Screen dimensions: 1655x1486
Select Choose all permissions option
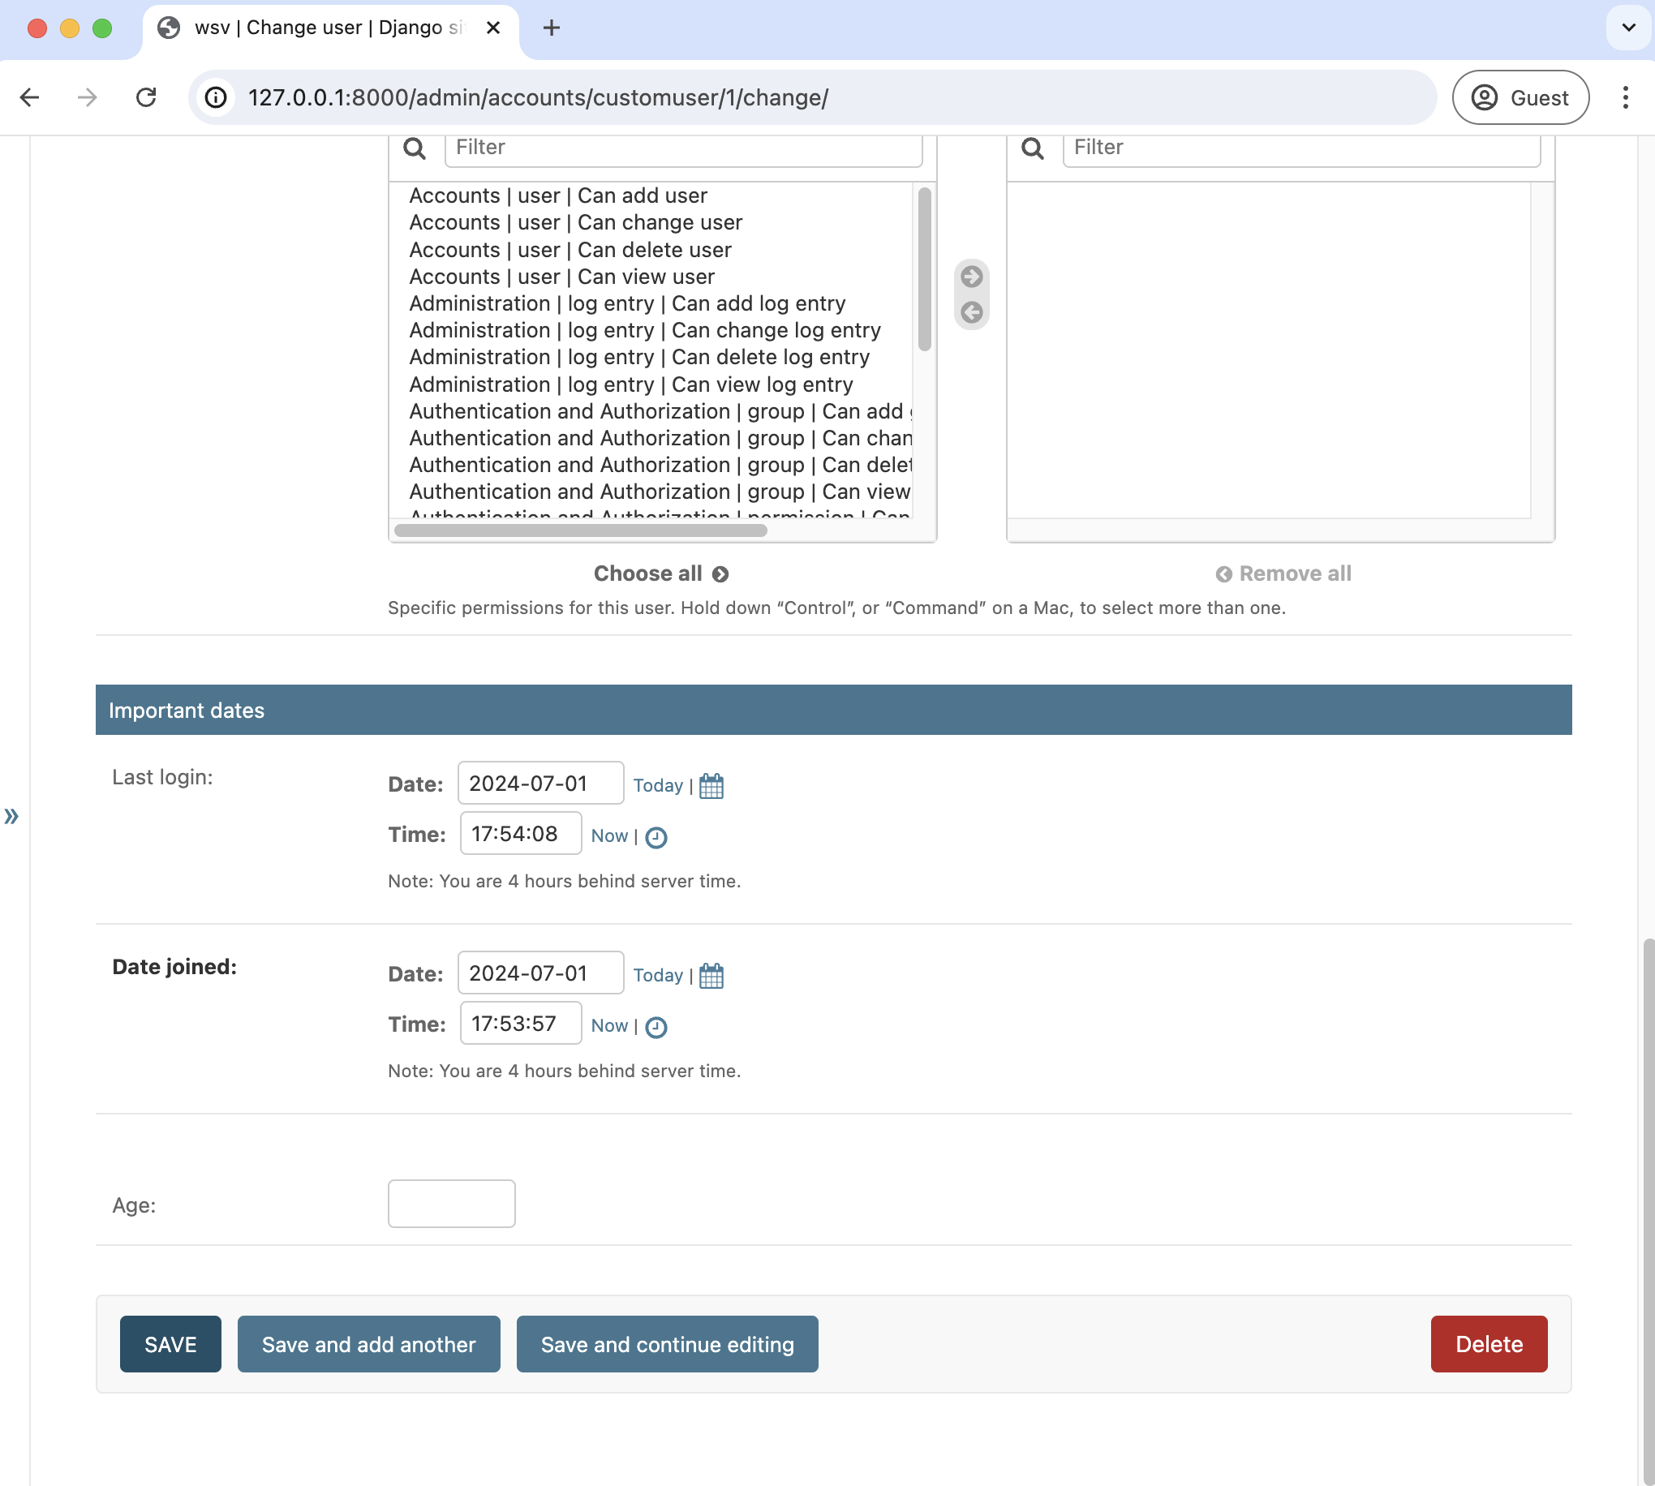[x=661, y=573]
